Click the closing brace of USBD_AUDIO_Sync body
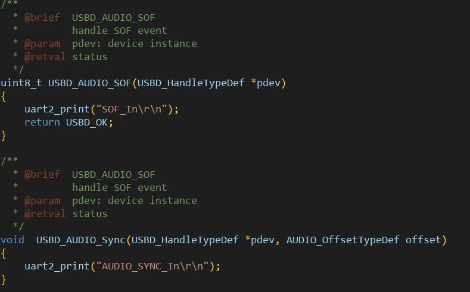 pos(4,280)
